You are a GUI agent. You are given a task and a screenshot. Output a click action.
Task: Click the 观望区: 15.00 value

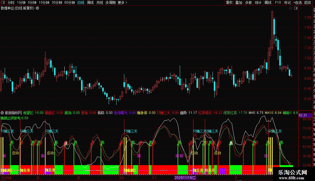[33, 113]
